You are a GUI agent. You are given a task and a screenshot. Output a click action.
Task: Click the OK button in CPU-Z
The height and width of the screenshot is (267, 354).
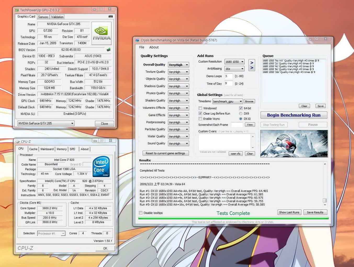pyautogui.click(x=105, y=248)
